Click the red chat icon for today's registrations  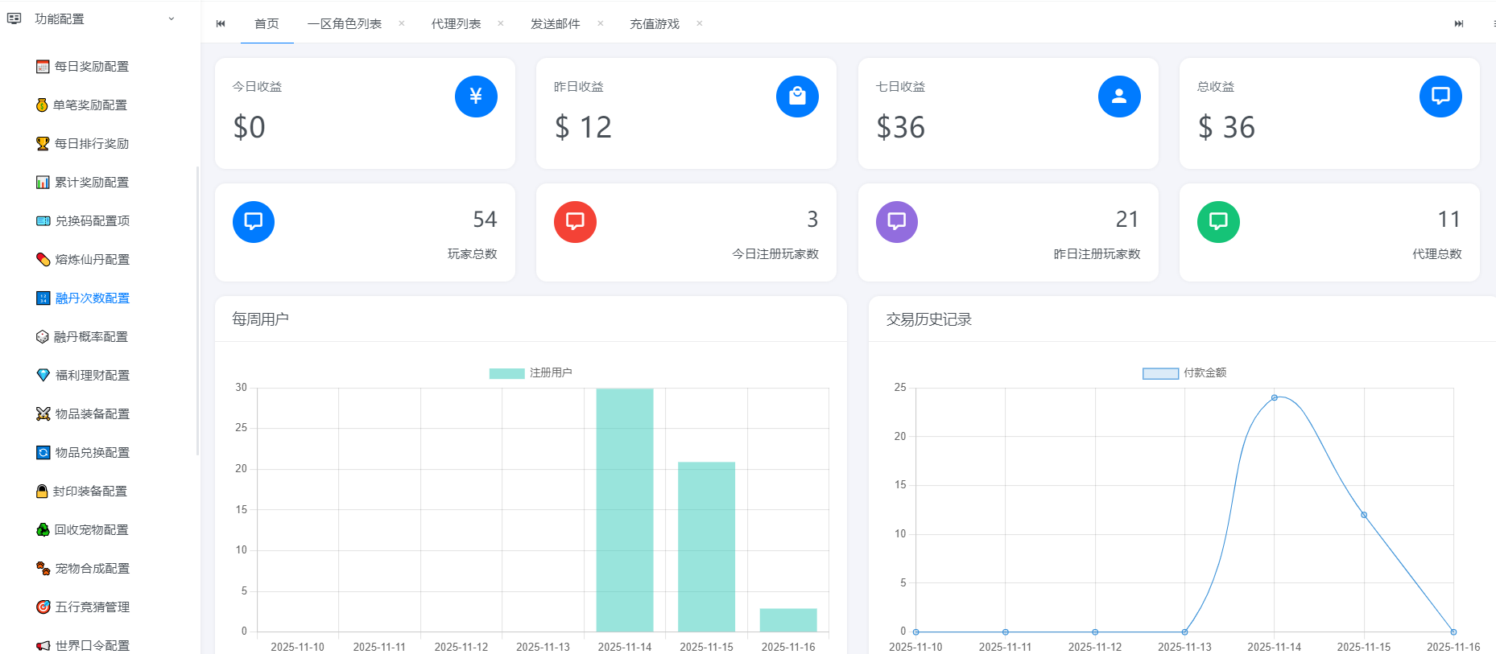[575, 221]
